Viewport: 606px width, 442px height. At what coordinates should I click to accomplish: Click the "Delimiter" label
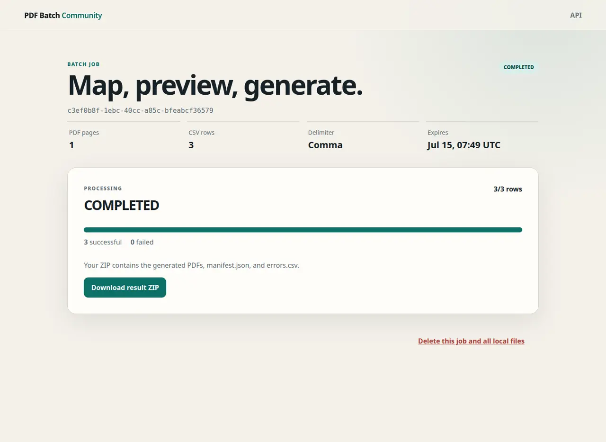pos(321,133)
